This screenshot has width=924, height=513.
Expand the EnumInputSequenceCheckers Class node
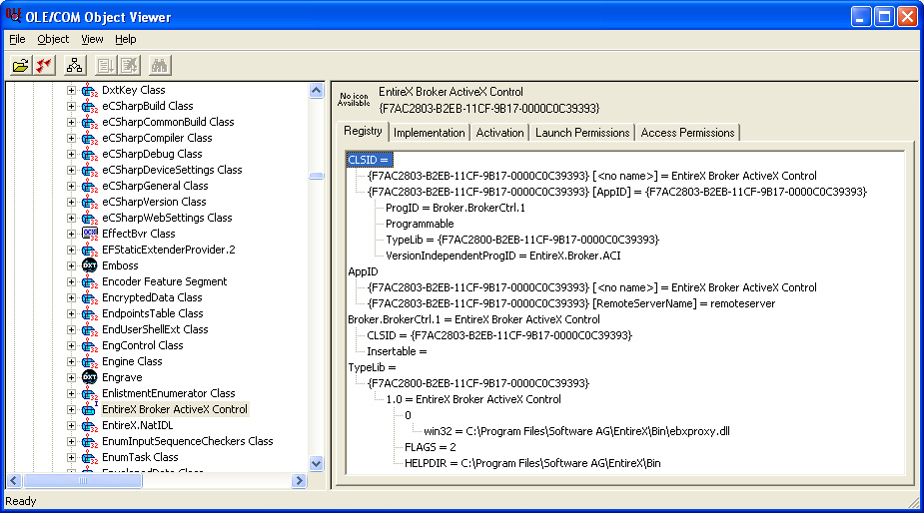pos(71,441)
